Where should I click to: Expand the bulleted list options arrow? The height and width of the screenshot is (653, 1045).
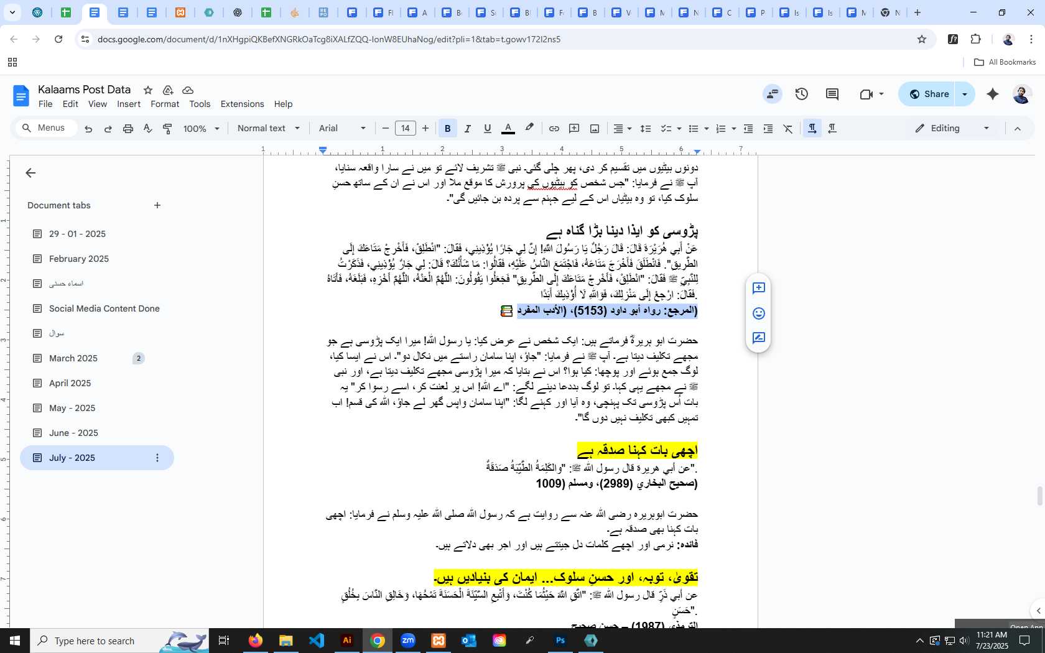pos(707,129)
